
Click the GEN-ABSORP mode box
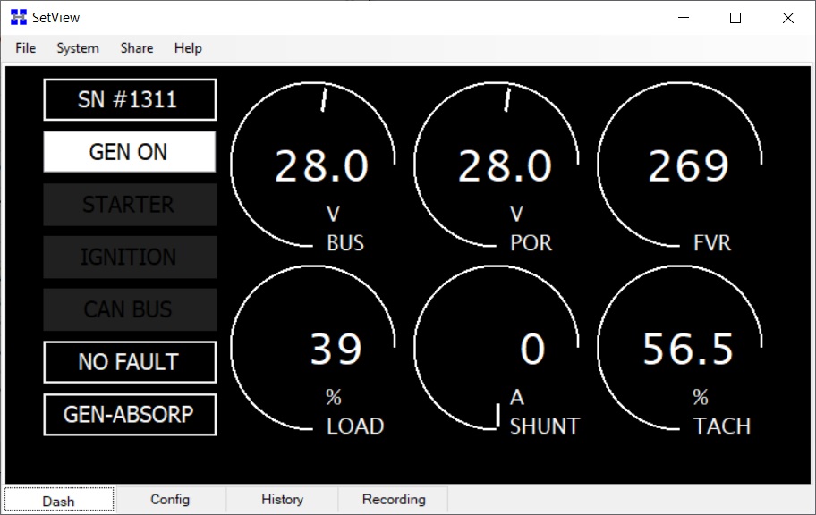click(x=130, y=415)
